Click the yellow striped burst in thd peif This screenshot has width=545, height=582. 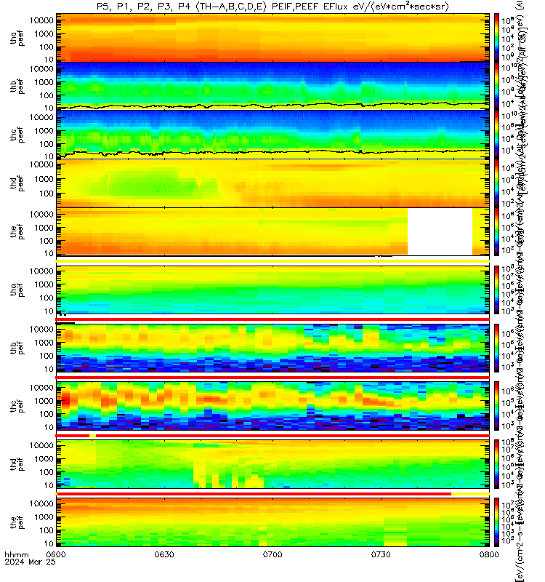click(228, 475)
